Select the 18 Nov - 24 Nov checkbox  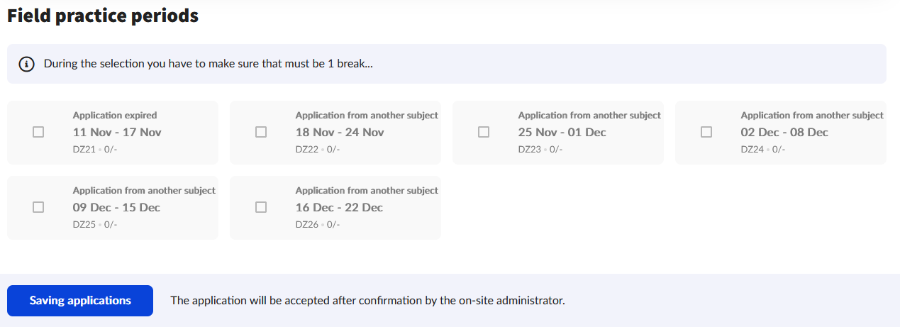(x=261, y=132)
